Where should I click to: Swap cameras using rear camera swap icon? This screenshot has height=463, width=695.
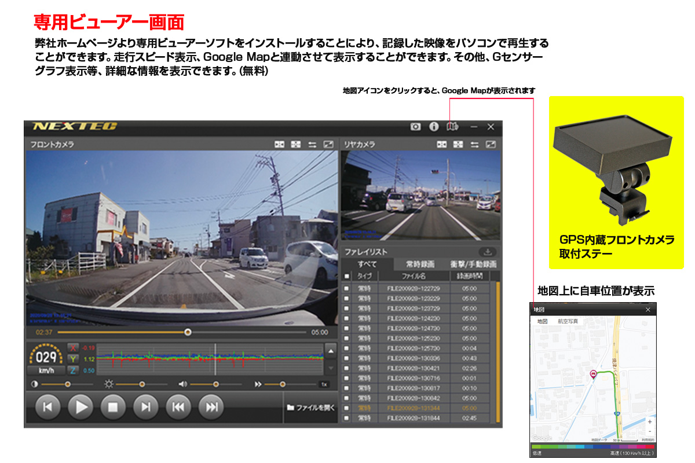pyautogui.click(x=475, y=144)
